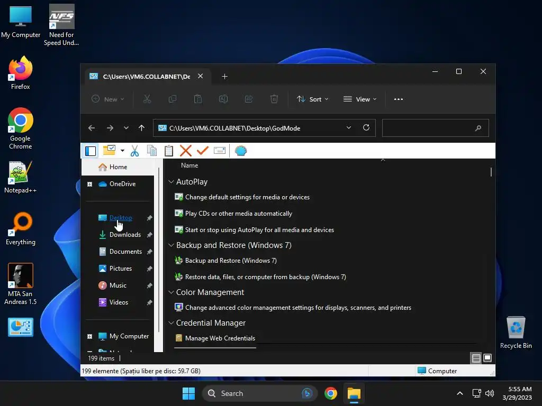Screen dimensions: 542x406
Task: Click the Rename icon in white toolbar
Action: point(220,151)
